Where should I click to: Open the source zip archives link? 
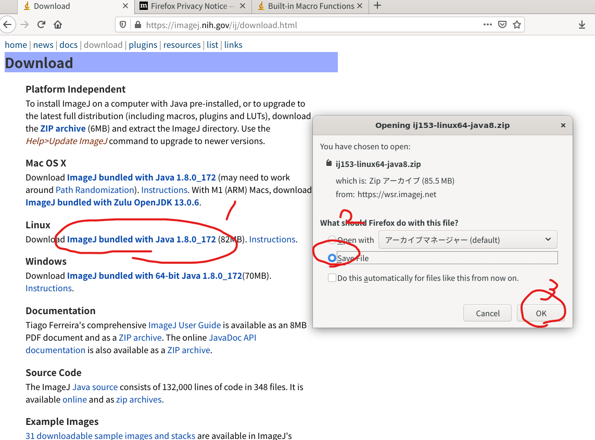tap(138, 399)
